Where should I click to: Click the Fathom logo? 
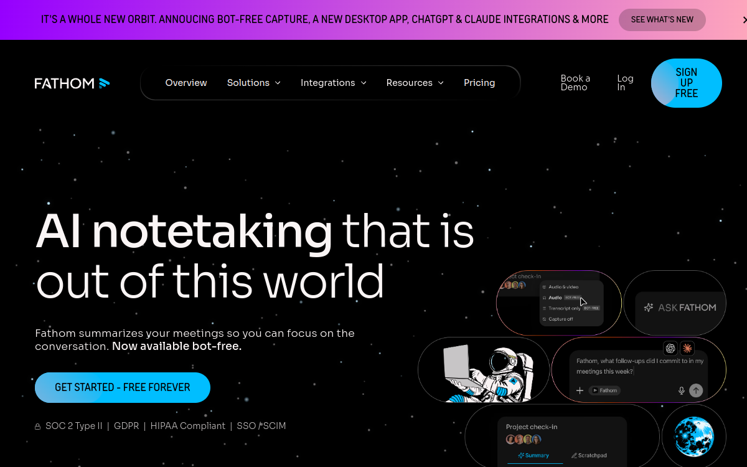[x=72, y=83]
